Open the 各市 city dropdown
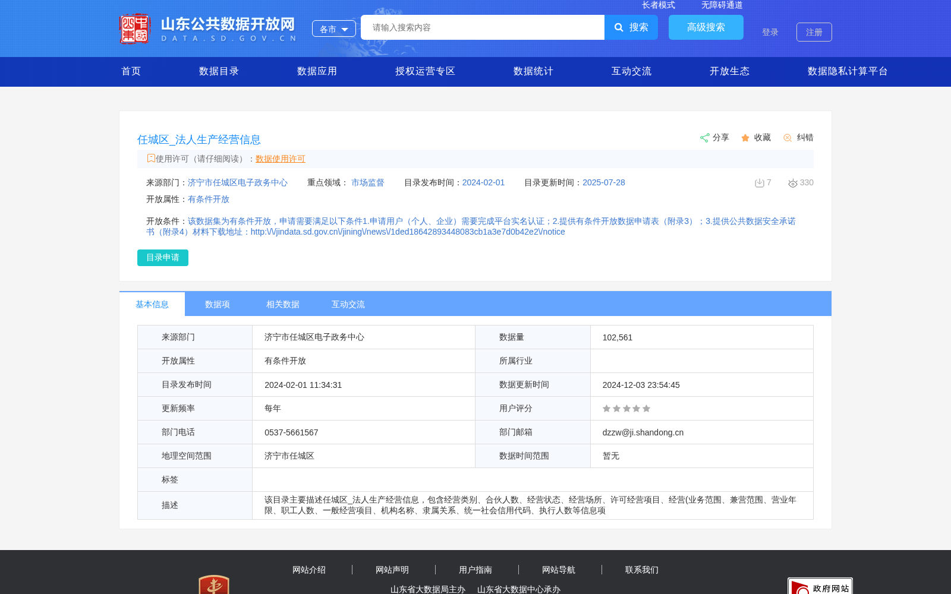The image size is (951, 594). 334,29
